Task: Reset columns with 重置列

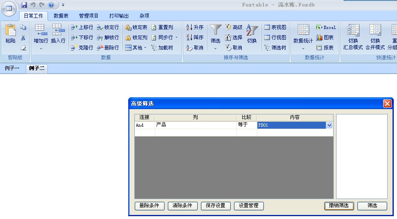Action: [162, 27]
